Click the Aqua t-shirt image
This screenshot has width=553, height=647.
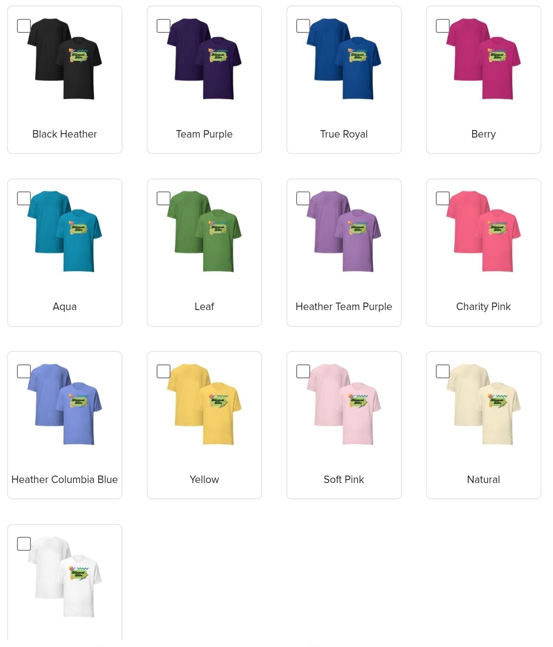65,231
